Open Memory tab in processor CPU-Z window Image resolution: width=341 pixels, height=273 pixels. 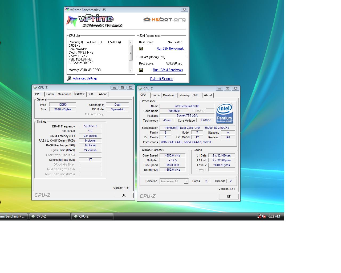[x=184, y=95]
